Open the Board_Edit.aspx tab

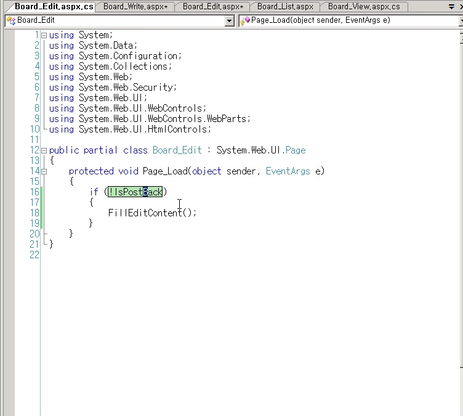tap(213, 7)
